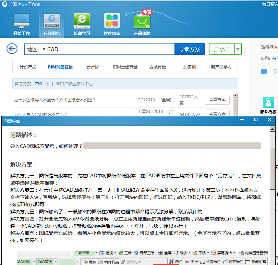Click 长度标注 dimension icon in embedded toolbar
Image resolution: width=278 pixels, height=265 pixels.
(202, 262)
